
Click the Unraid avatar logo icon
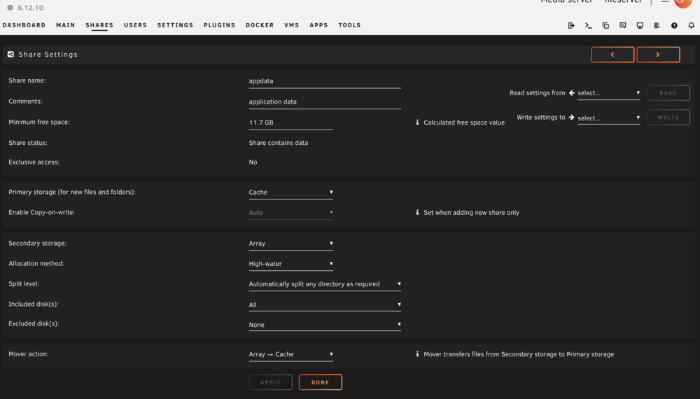[x=682, y=3]
